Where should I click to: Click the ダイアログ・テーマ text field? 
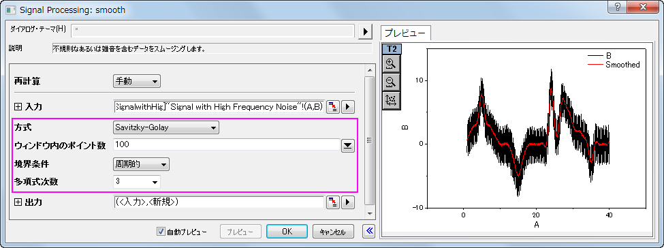click(212, 31)
